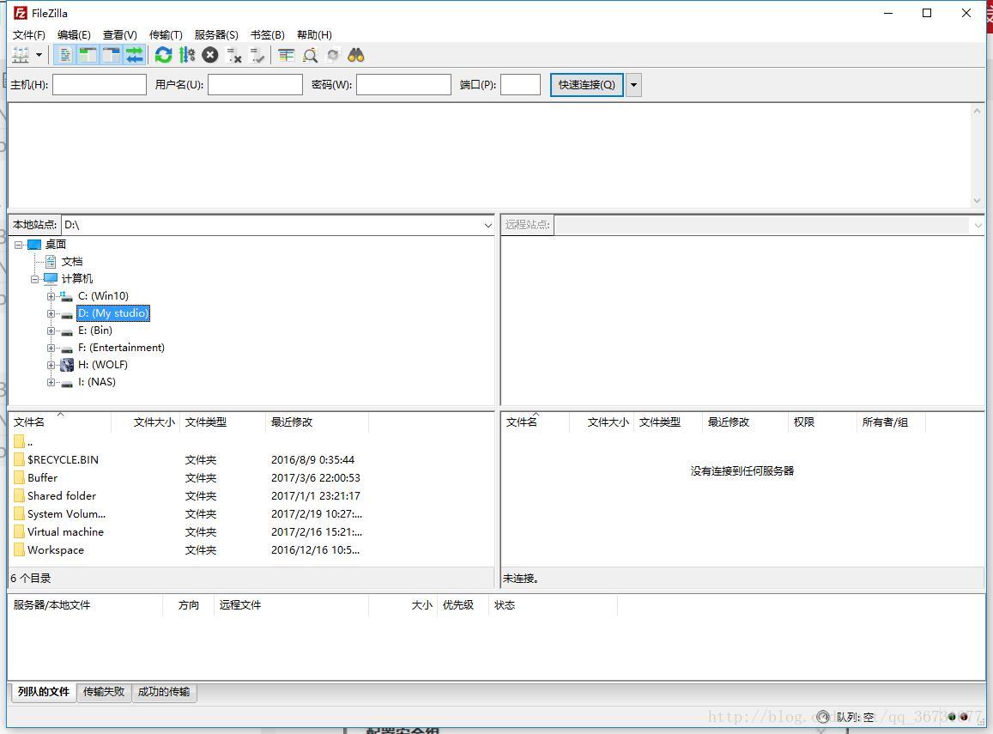
Task: Expand the D: (My studio) drive
Action: point(51,313)
